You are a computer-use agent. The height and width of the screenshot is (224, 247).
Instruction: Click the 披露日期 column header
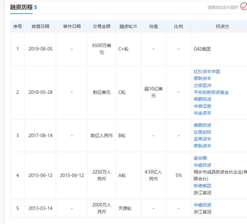tap(40, 26)
